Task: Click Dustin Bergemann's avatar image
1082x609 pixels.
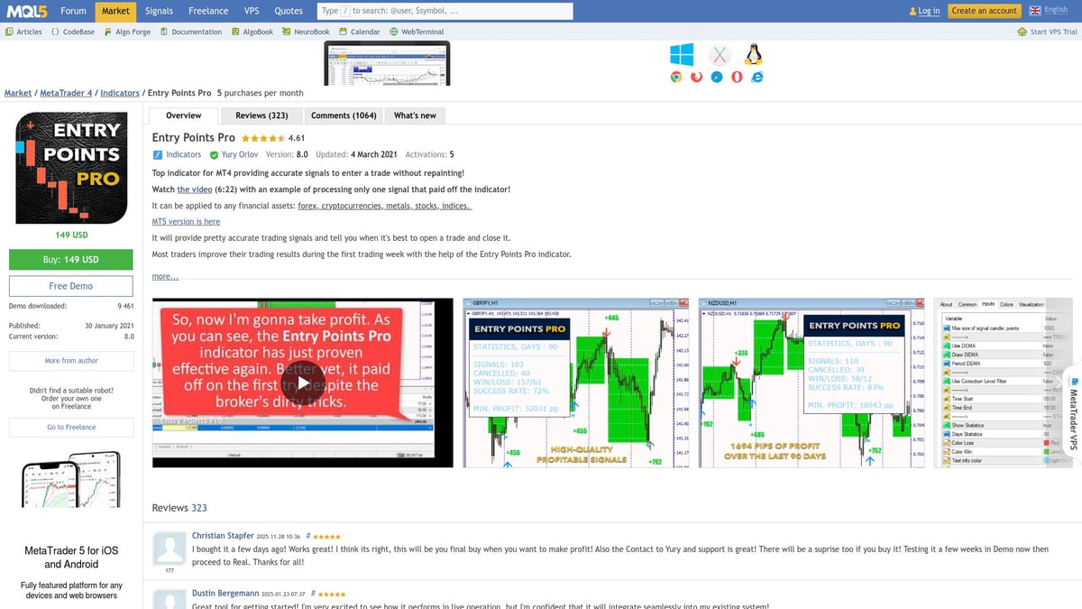Action: click(170, 598)
